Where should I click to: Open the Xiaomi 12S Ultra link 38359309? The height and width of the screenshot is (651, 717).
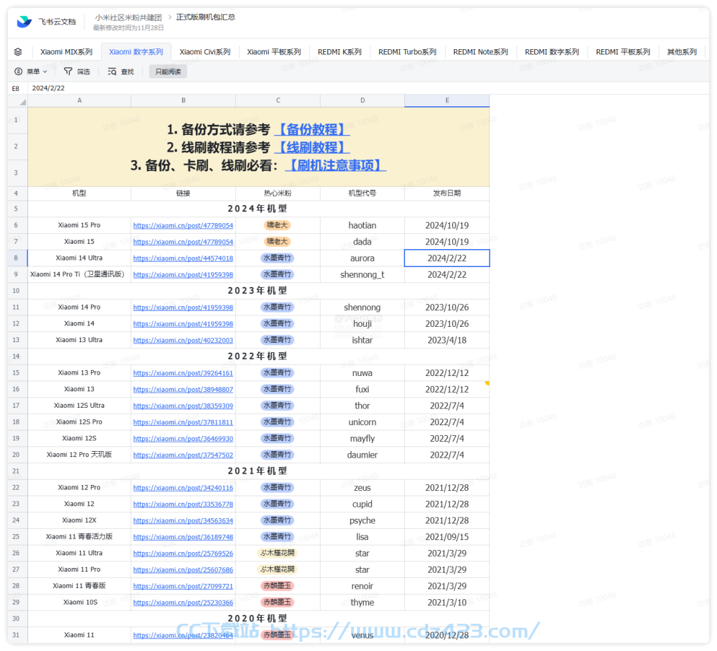[x=183, y=406]
